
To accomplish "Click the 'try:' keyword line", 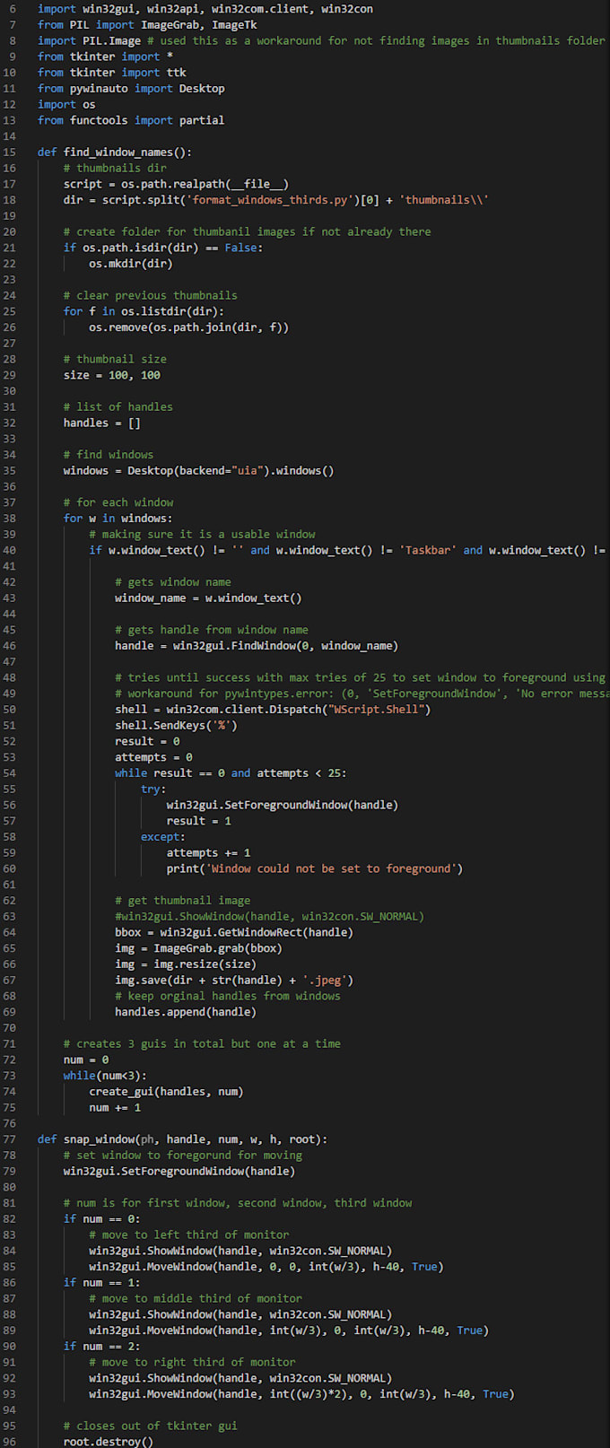I will pyautogui.click(x=153, y=789).
